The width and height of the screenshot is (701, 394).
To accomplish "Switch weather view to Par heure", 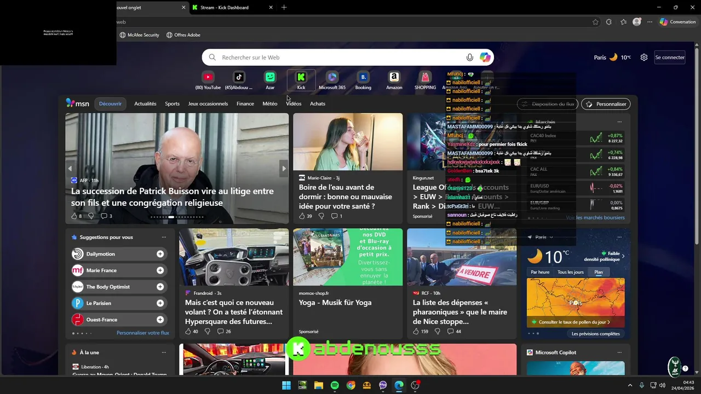I will [540, 272].
